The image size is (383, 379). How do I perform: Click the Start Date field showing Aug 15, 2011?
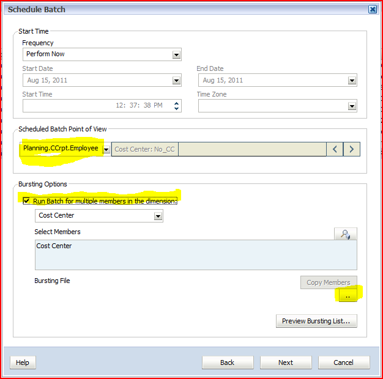102,80
